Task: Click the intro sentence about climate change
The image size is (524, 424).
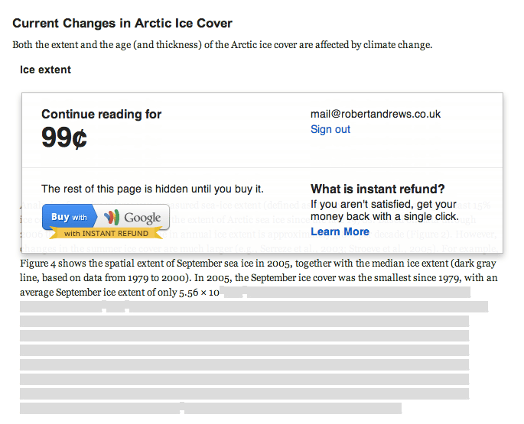Action: click(223, 45)
